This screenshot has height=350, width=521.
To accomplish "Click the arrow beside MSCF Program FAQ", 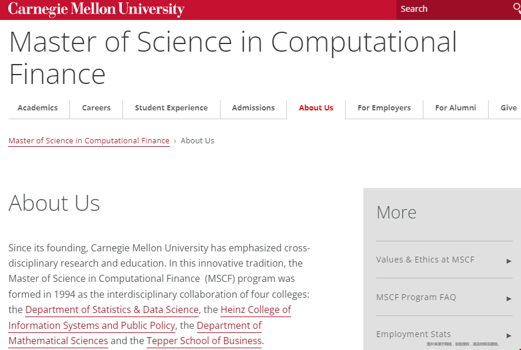I will pyautogui.click(x=509, y=298).
